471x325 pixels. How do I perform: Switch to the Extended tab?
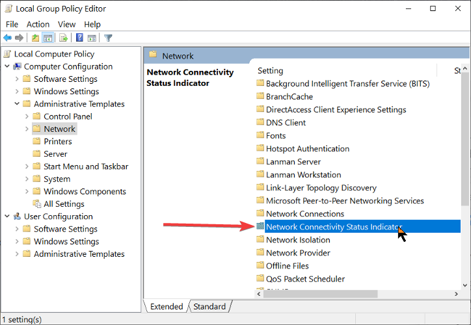tap(167, 306)
